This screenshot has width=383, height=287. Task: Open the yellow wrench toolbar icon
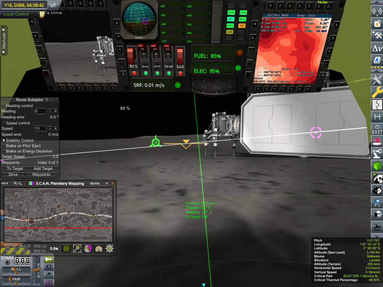pyautogui.click(x=377, y=92)
